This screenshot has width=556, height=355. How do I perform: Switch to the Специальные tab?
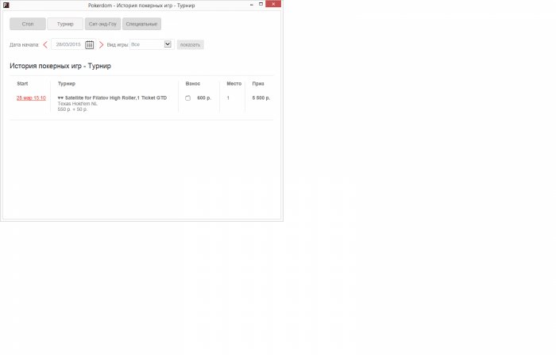141,24
